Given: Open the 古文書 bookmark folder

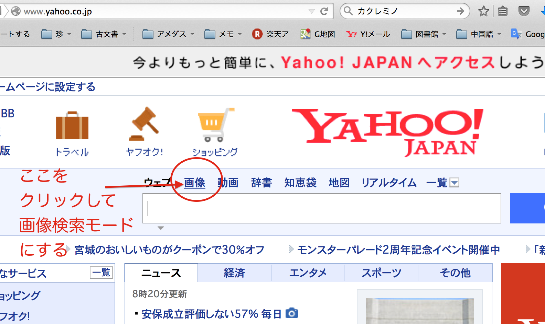Looking at the screenshot, I should point(104,34).
